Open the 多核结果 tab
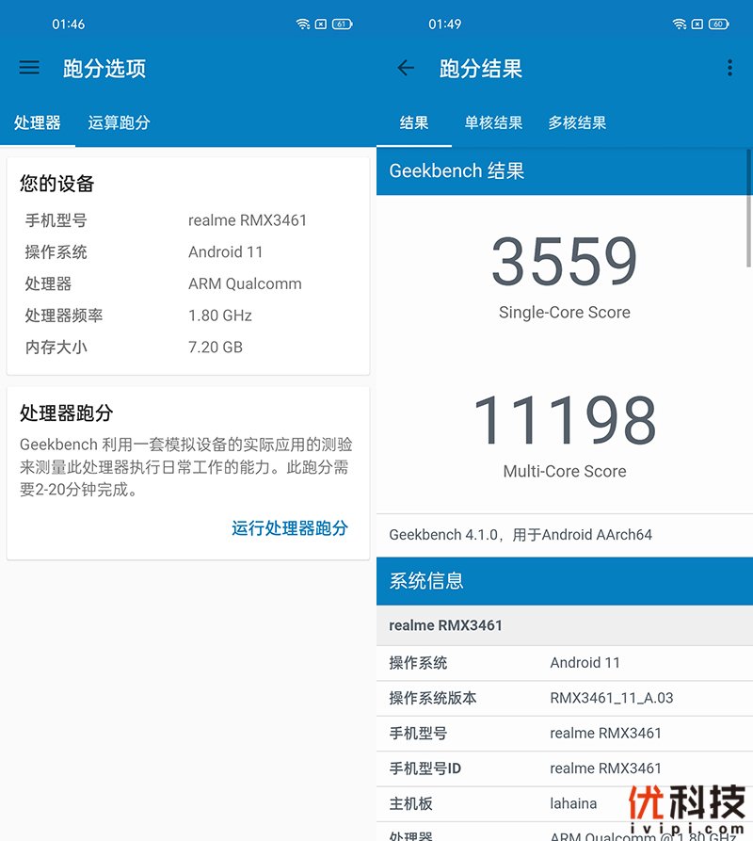753x841 pixels. [576, 122]
